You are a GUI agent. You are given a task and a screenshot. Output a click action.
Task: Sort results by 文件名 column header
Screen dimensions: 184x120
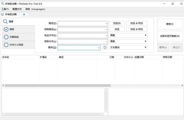[20, 57]
